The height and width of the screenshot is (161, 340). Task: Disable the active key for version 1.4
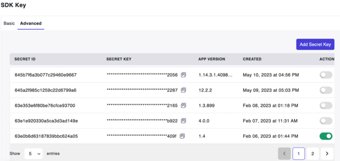[x=326, y=136]
